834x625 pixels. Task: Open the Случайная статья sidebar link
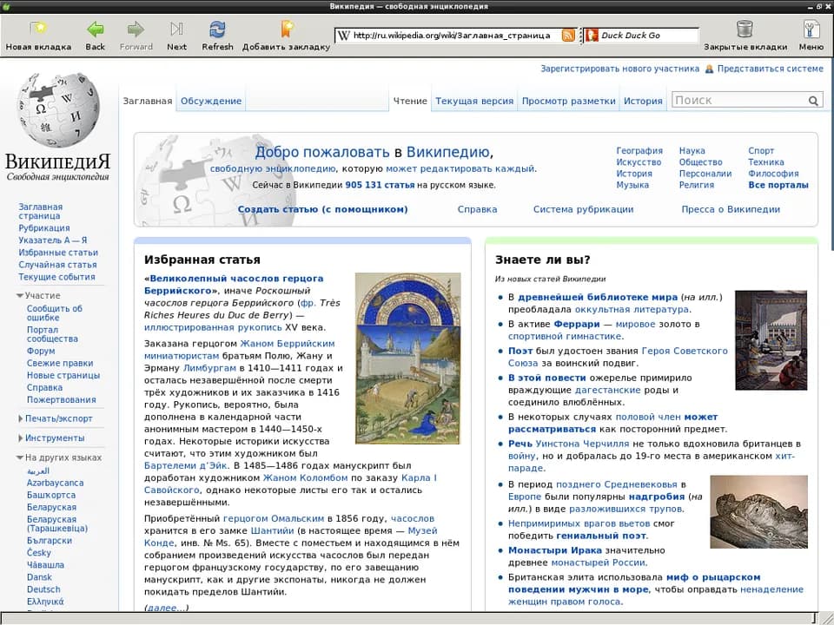point(57,265)
